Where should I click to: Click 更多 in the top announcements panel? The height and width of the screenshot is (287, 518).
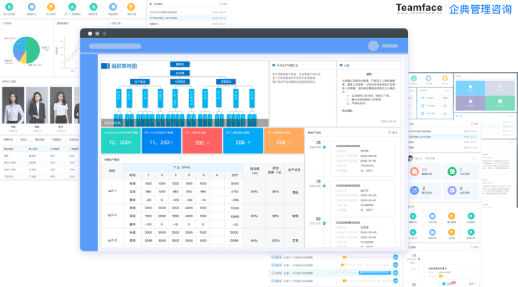click(x=223, y=3)
